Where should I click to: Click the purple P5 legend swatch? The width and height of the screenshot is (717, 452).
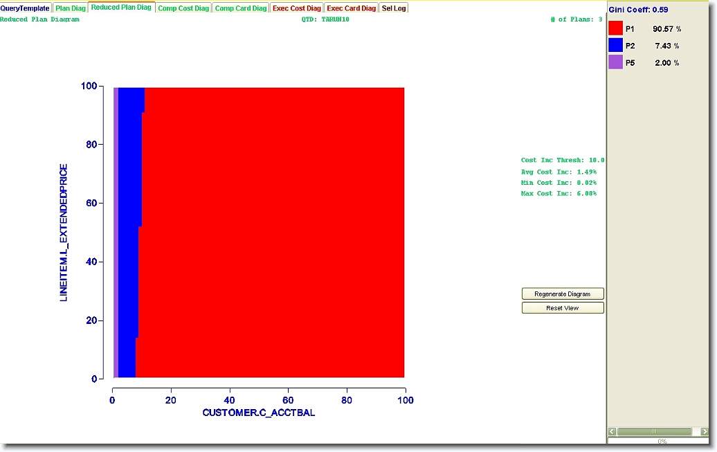(615, 62)
